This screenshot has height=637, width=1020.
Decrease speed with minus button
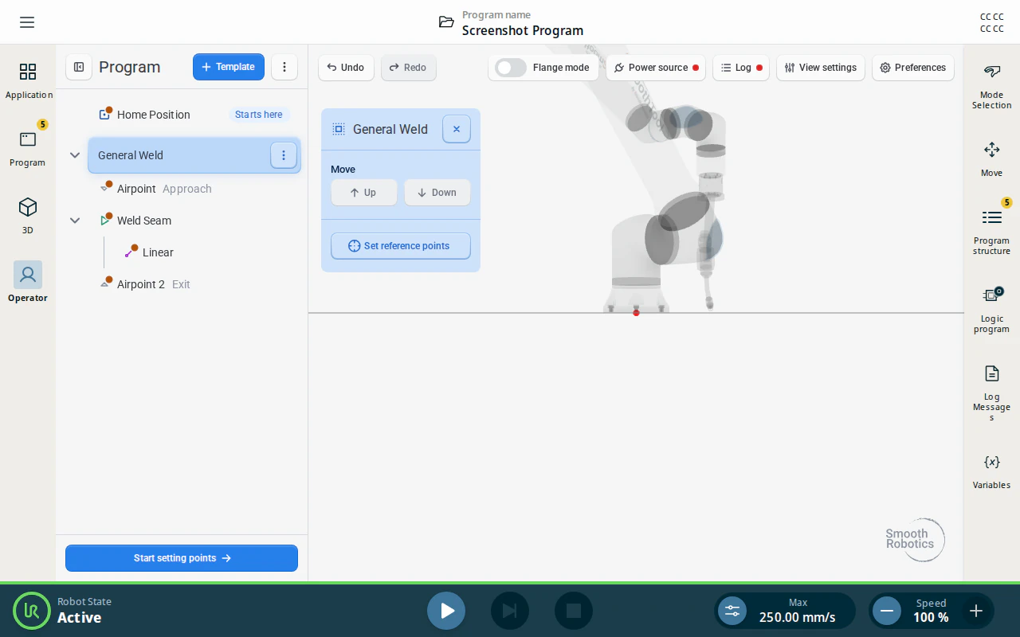click(x=887, y=611)
